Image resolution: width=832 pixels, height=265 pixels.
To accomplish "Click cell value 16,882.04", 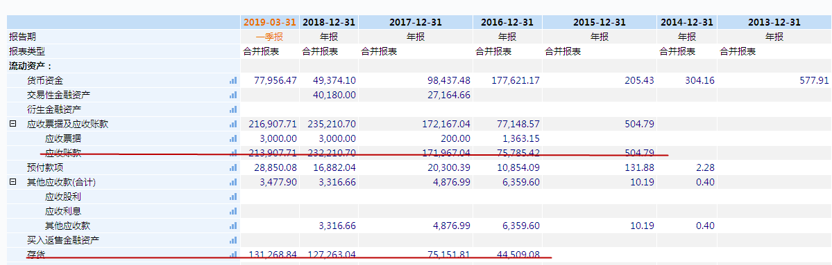I will [x=334, y=167].
